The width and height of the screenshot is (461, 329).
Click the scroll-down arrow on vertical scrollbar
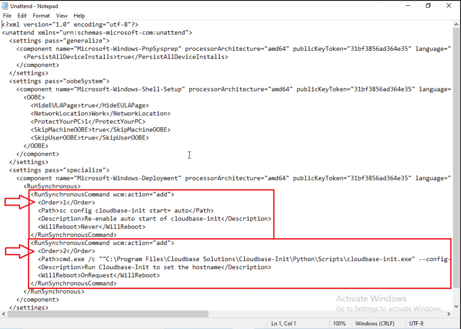(456, 307)
